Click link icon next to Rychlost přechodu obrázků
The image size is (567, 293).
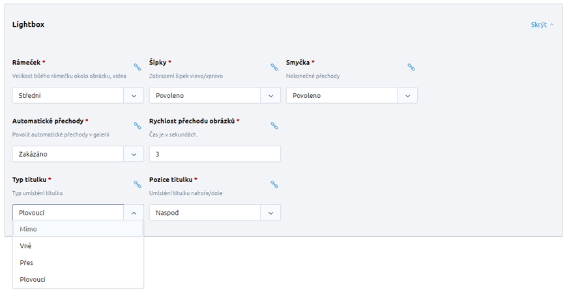(x=274, y=126)
